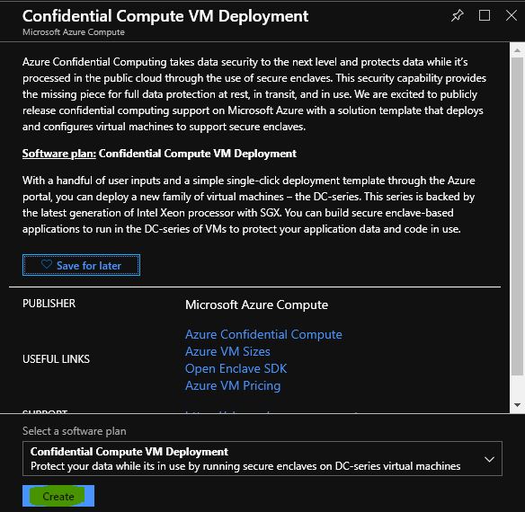
Task: Open the Azure Confidential Compute link
Action: (x=263, y=334)
